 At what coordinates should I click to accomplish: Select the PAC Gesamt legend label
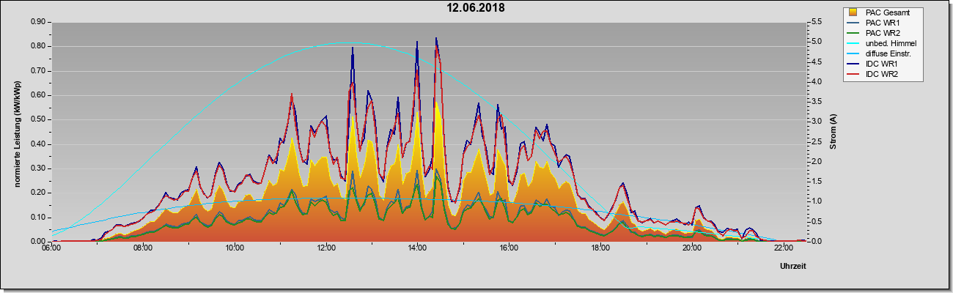[888, 12]
